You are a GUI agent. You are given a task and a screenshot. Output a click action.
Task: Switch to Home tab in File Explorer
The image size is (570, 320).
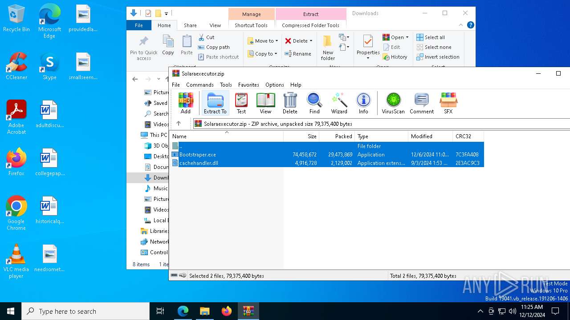(164, 25)
